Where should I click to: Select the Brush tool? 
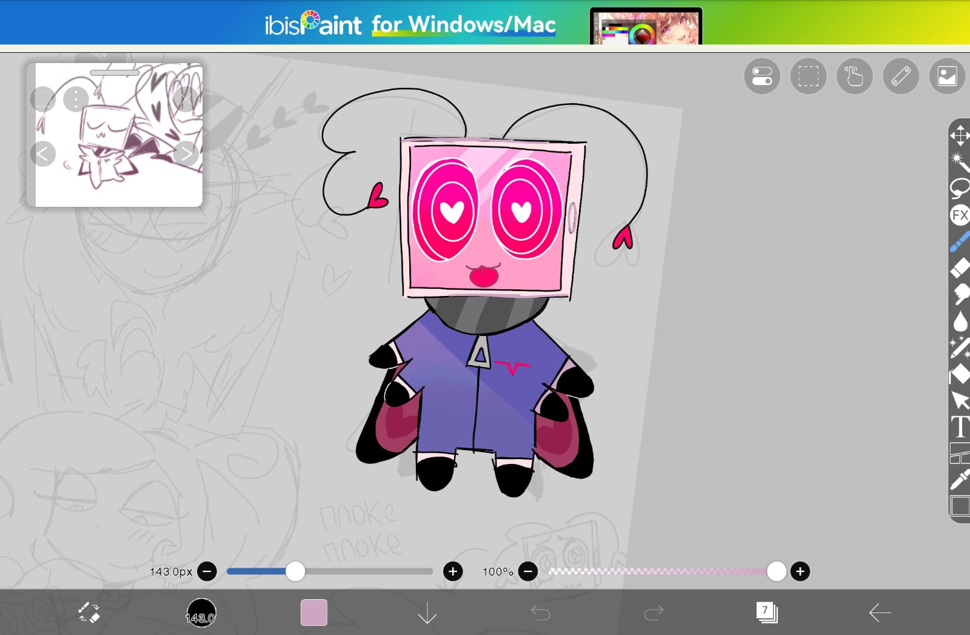click(960, 241)
